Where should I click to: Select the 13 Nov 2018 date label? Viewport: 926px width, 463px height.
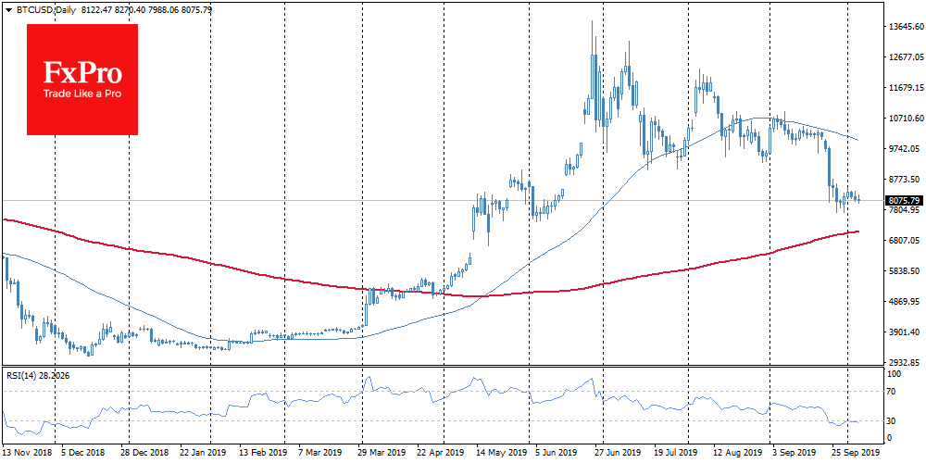tap(26, 455)
